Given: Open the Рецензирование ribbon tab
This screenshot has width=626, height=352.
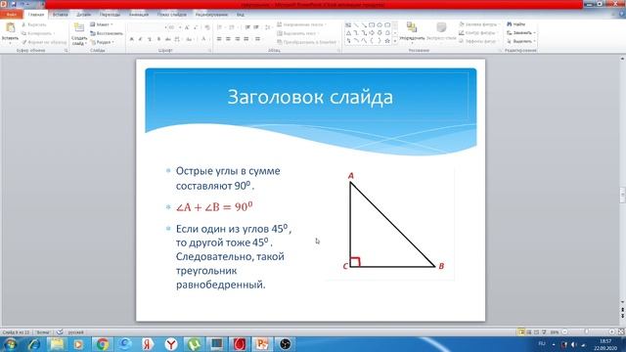Looking at the screenshot, I should click(x=211, y=15).
